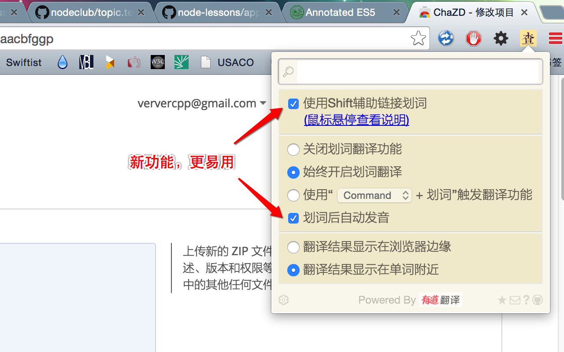This screenshot has height=352, width=564.
Task: Click the blue sync arrows extension icon
Action: (446, 39)
